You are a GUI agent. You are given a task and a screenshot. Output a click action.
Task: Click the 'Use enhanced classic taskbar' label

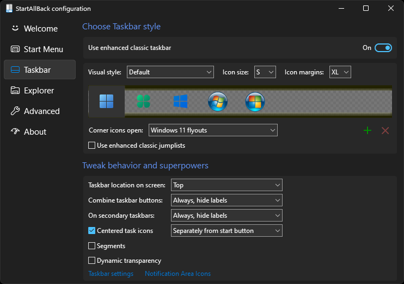point(130,48)
